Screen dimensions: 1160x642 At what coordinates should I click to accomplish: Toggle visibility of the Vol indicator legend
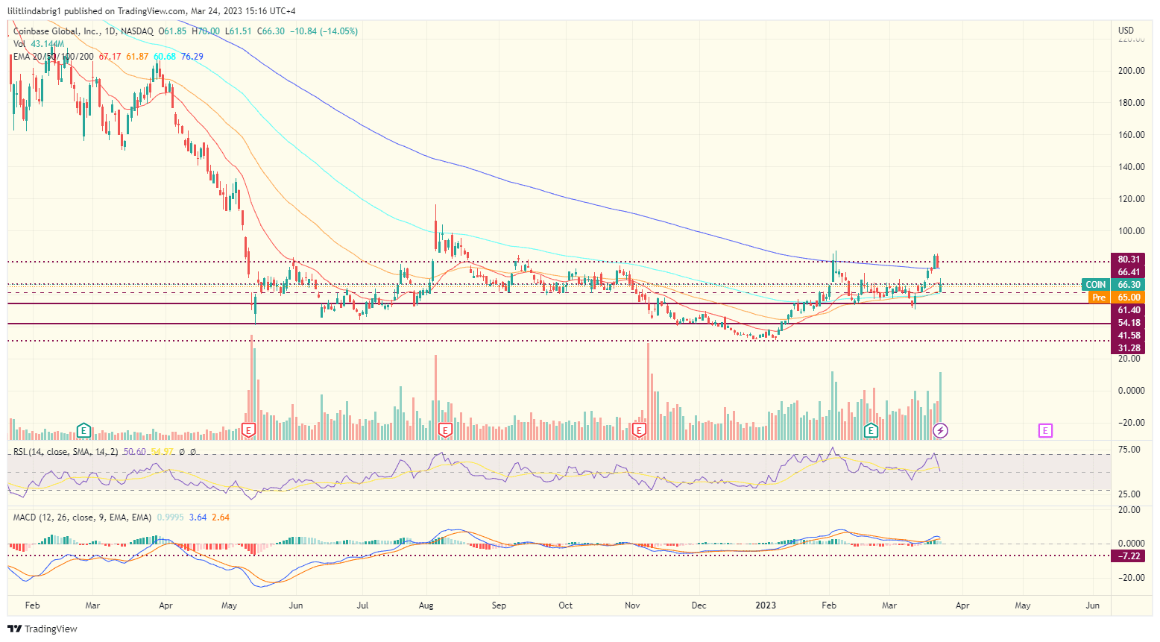pyautogui.click(x=22, y=44)
